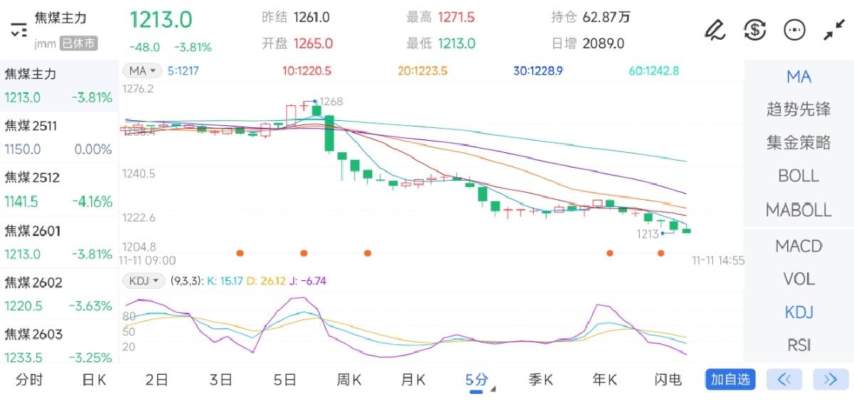
Task: Select the 5日 period tab
Action: point(285,380)
